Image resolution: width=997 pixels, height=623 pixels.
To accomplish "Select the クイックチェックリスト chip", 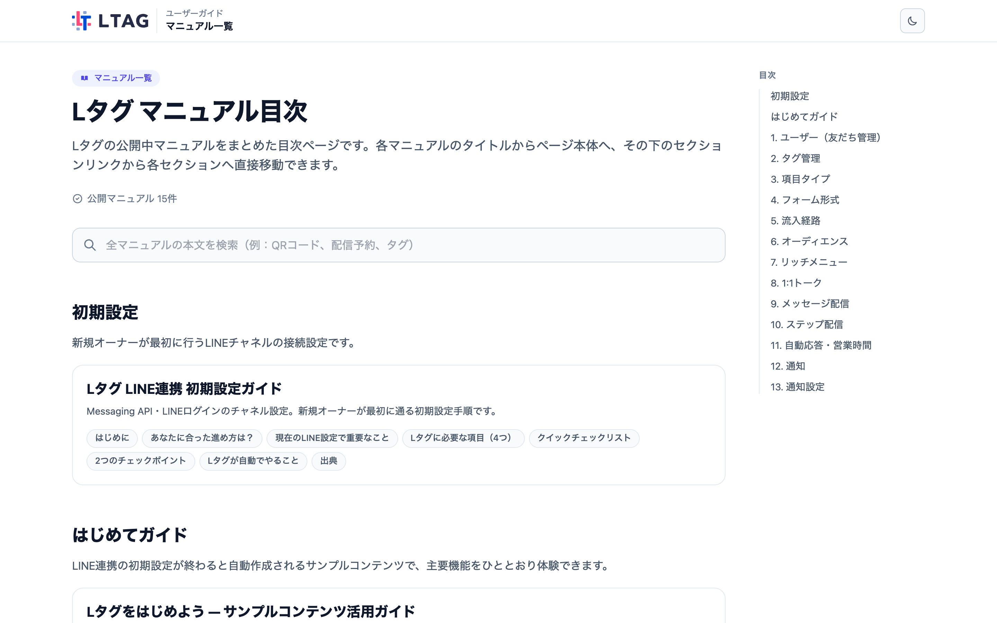I will point(584,438).
